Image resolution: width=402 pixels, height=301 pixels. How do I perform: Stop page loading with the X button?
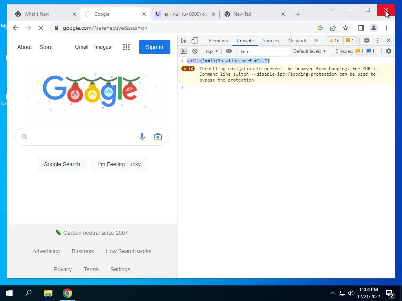41,28
